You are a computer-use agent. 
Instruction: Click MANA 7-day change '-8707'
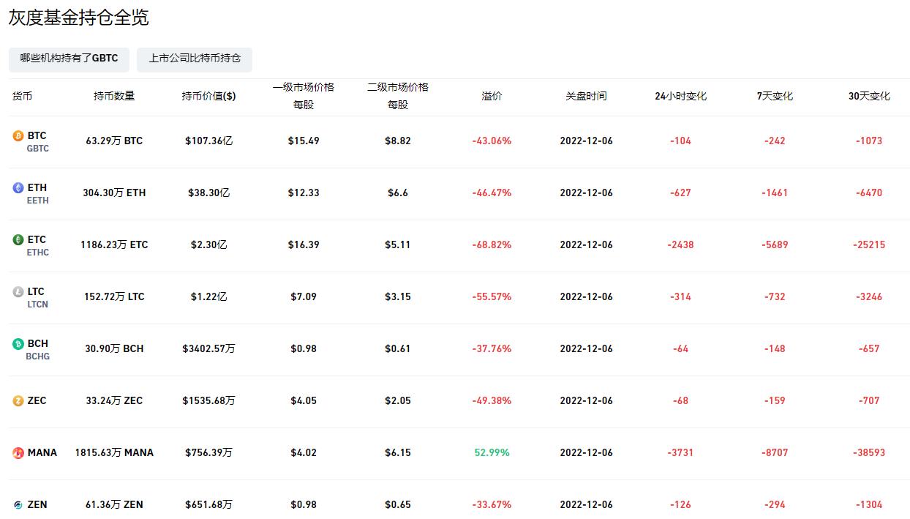(775, 452)
